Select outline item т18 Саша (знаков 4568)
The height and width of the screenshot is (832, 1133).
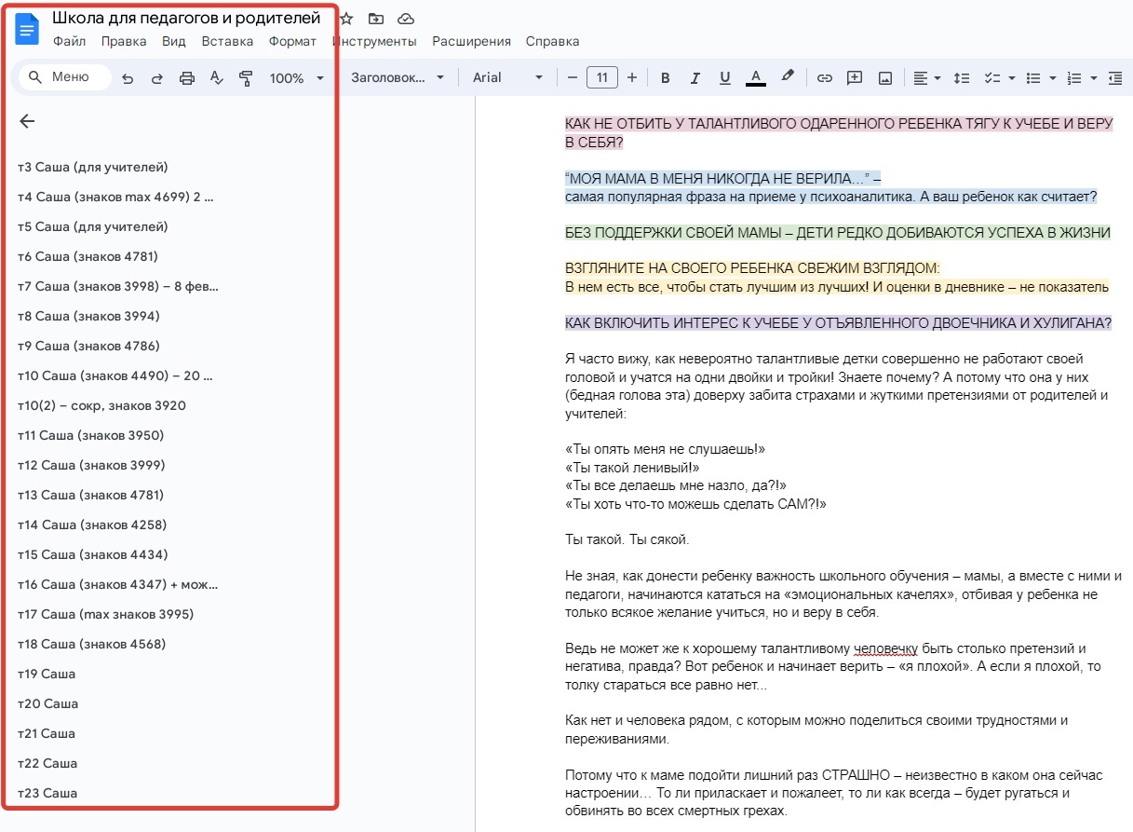[92, 644]
